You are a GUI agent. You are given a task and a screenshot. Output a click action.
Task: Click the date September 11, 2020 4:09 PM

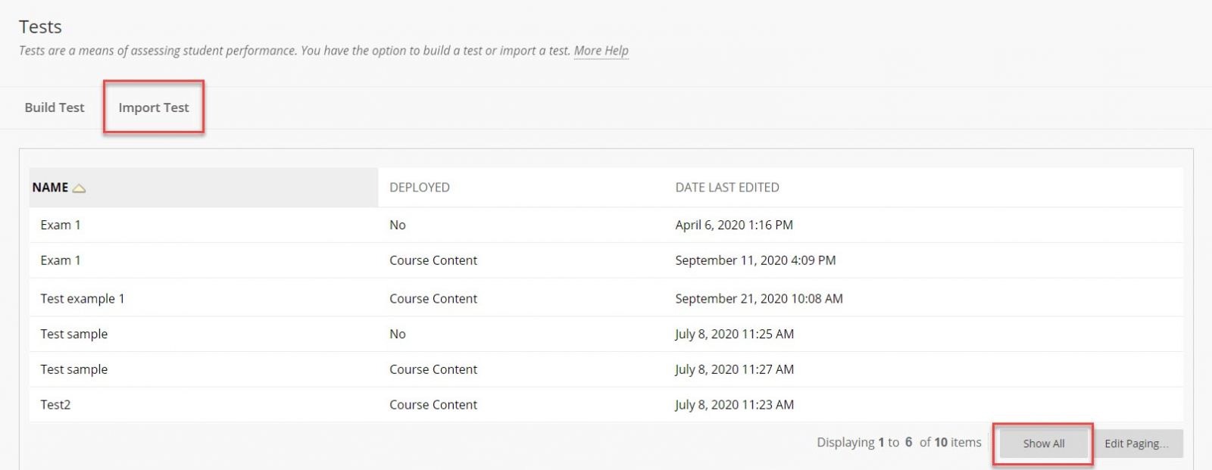point(755,260)
